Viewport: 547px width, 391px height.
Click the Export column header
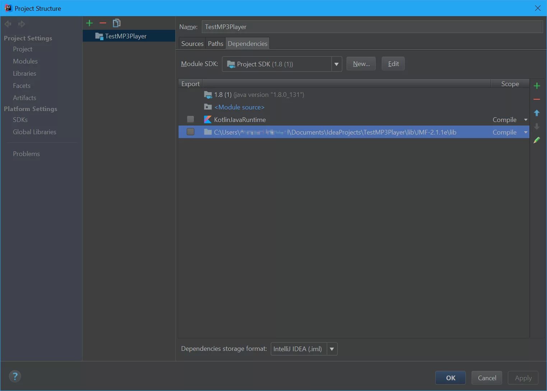point(190,84)
